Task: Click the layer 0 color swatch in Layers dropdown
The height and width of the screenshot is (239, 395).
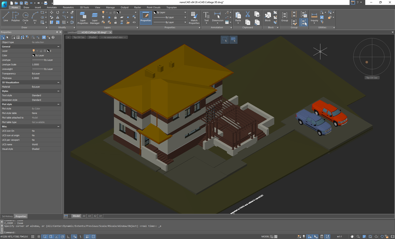Action: click(118, 12)
